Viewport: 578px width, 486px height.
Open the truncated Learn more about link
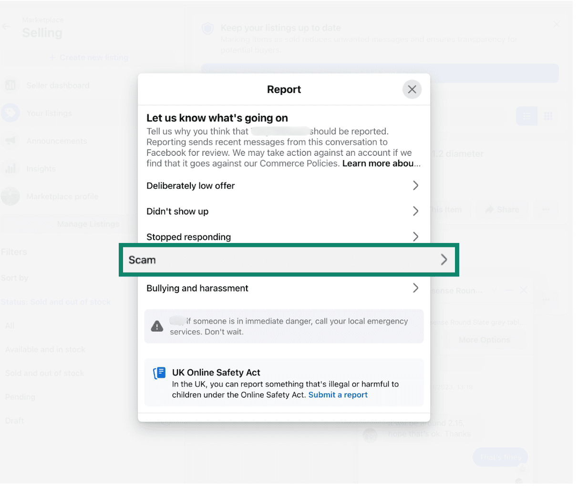click(381, 163)
